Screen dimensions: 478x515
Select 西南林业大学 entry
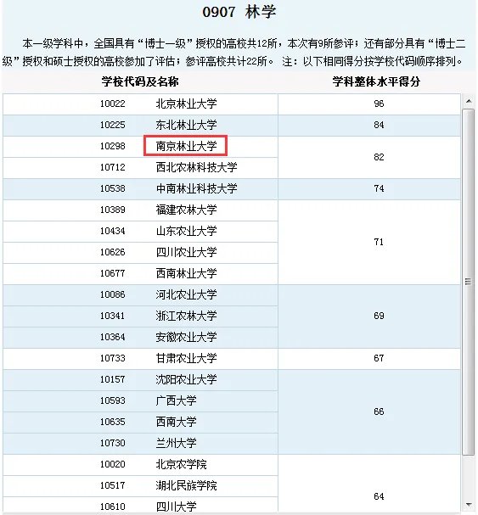click(187, 273)
